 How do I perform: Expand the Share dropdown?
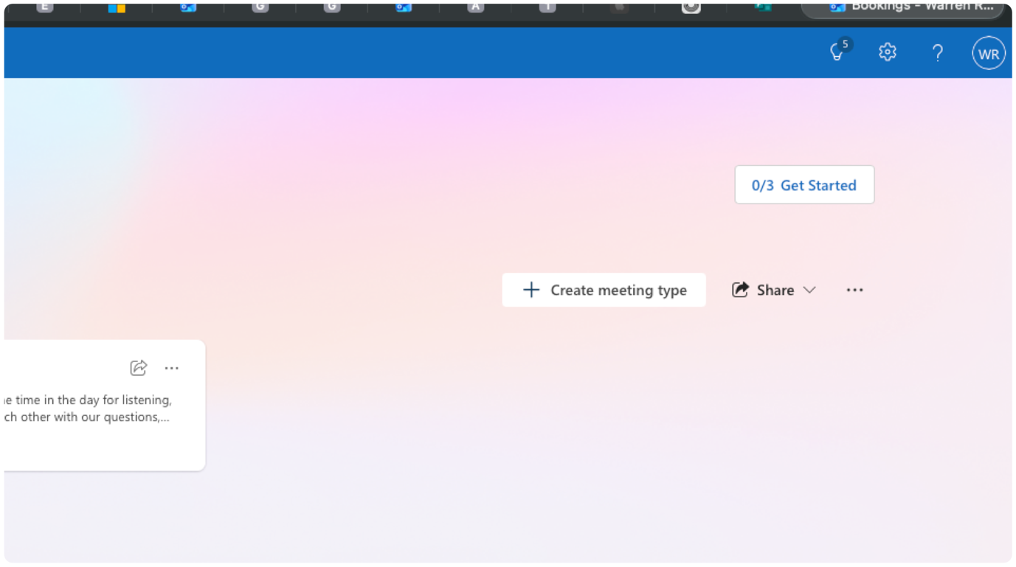tap(773, 290)
